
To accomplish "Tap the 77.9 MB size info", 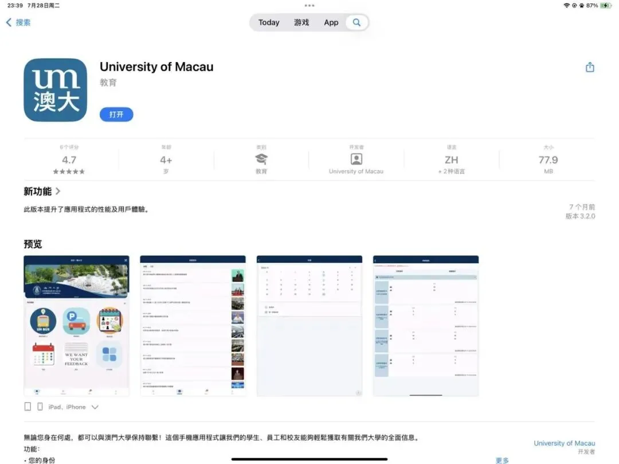I will tap(549, 160).
